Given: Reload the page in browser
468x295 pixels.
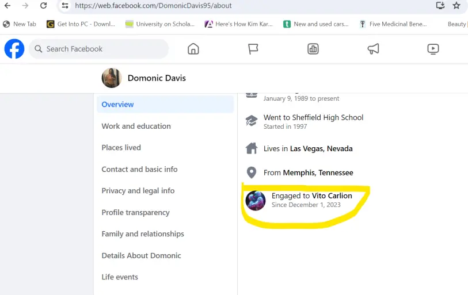Looking at the screenshot, I should pyautogui.click(x=44, y=6).
